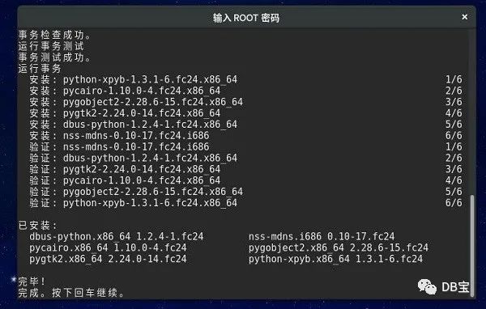The image size is (486, 309).
Task: Click the nss-mdns install line
Action: 245,135
